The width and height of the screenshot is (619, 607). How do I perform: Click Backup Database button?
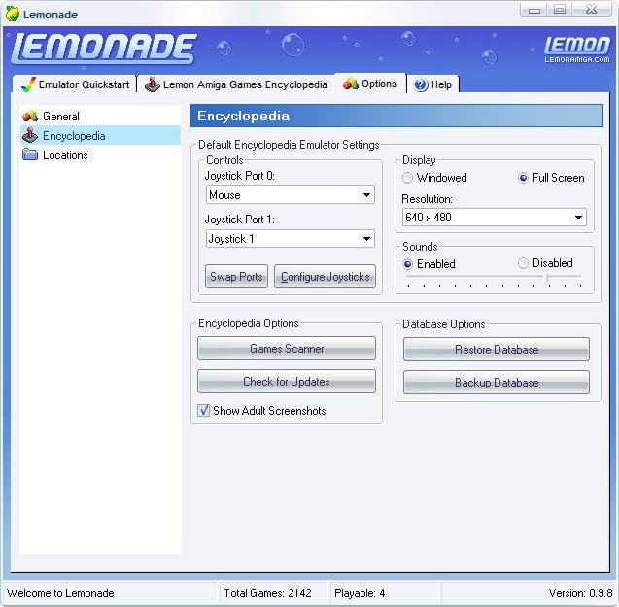click(497, 382)
